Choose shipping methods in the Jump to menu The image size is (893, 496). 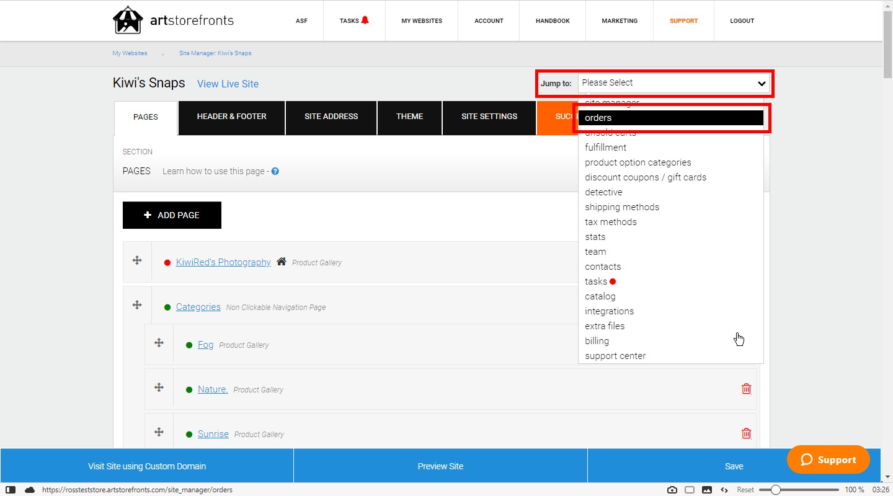pos(622,206)
